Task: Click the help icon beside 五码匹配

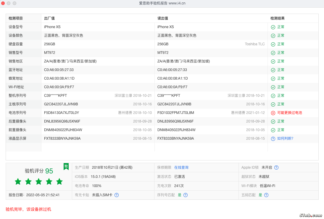Action: point(266,195)
